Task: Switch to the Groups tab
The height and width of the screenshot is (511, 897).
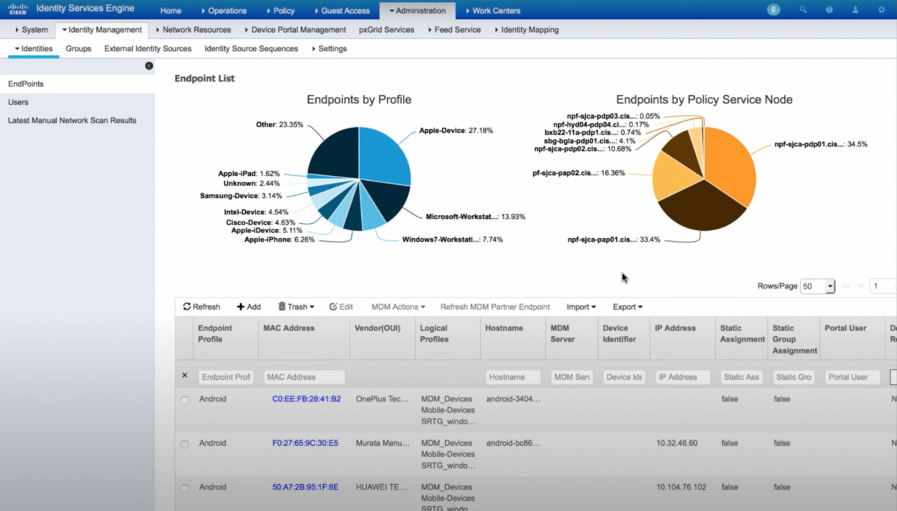Action: tap(78, 49)
